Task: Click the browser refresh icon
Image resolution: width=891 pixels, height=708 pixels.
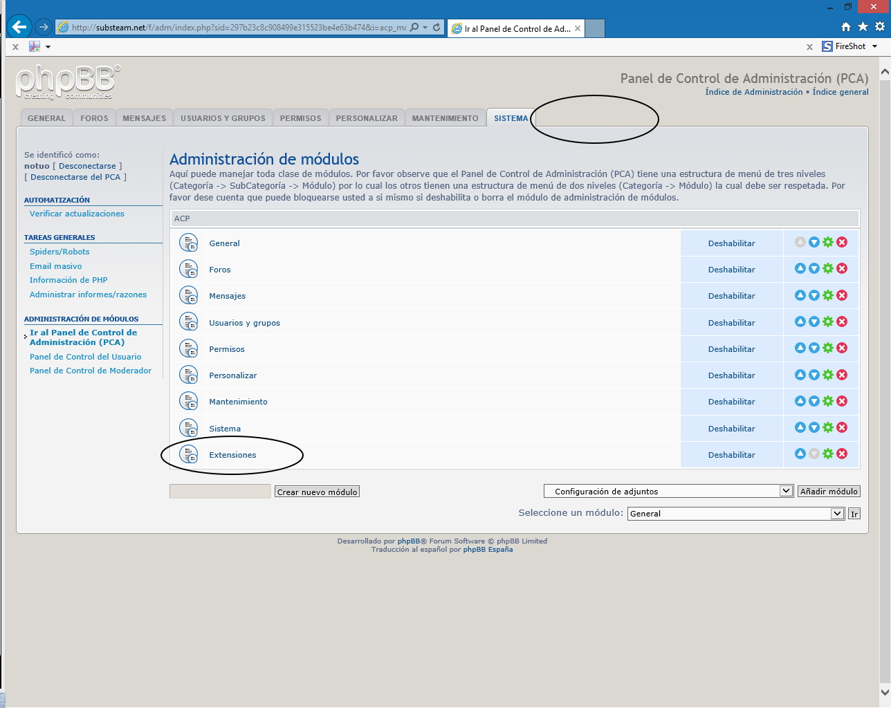Action: coord(437,28)
